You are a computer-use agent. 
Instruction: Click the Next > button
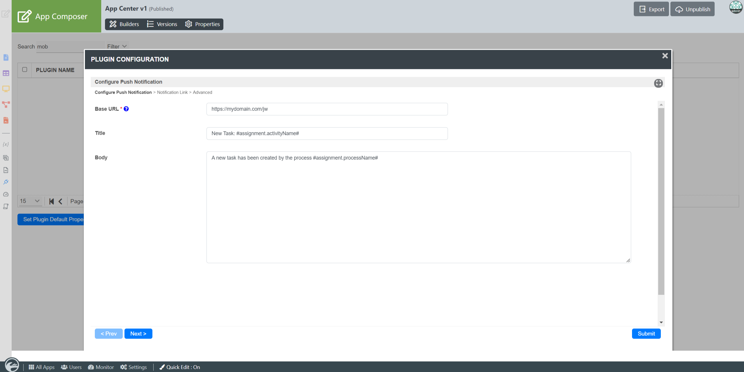138,334
